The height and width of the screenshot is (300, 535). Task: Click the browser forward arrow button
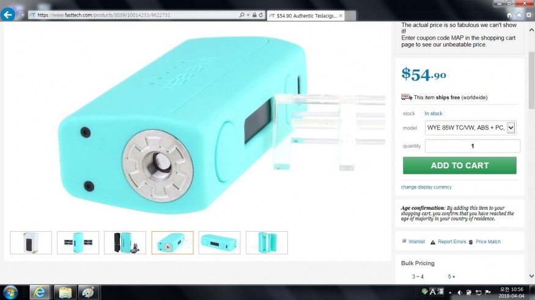point(21,15)
